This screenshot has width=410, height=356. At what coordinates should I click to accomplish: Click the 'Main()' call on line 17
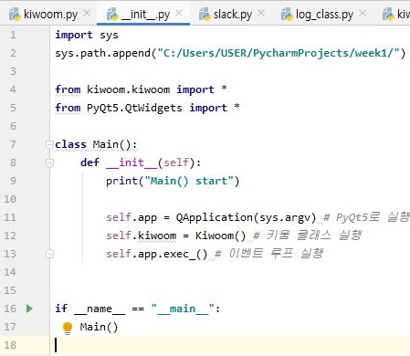99,327
